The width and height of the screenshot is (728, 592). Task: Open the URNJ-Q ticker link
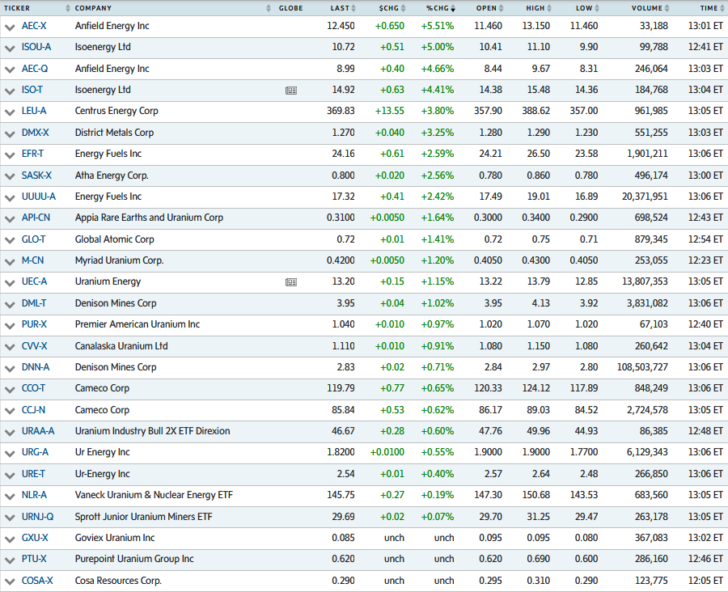pyautogui.click(x=36, y=517)
